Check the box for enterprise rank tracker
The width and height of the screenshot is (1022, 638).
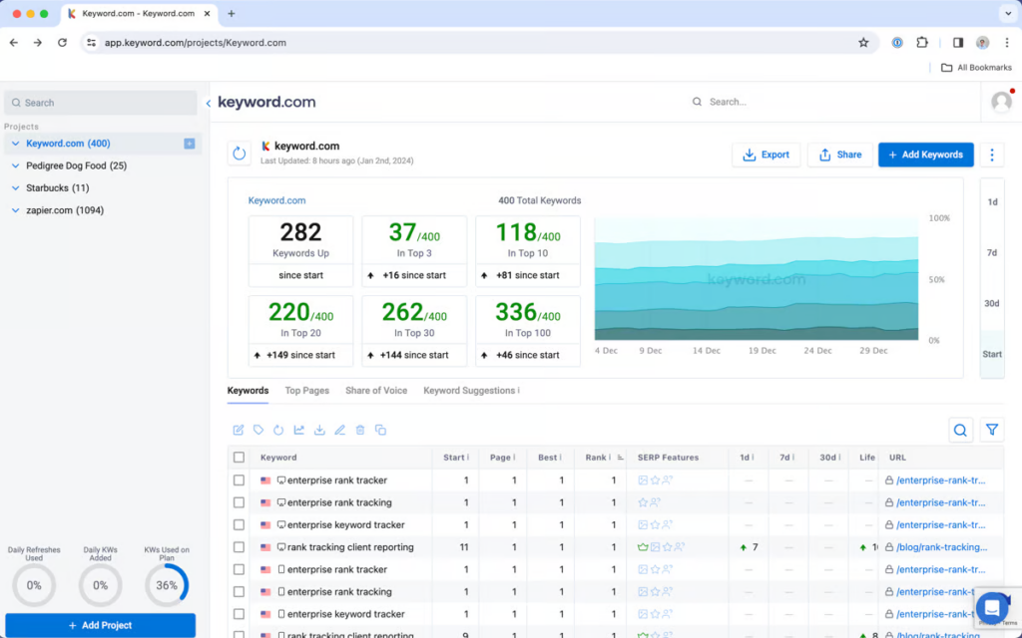click(241, 479)
